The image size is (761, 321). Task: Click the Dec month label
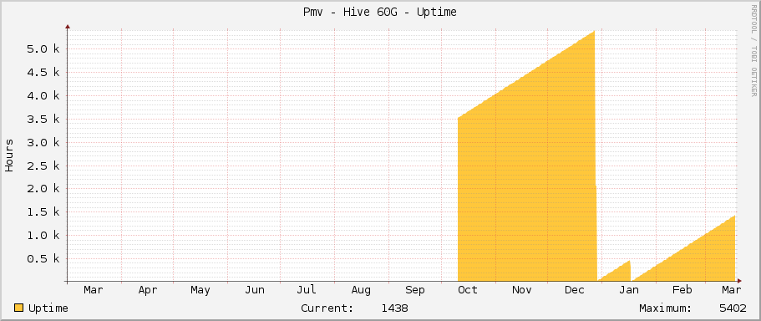pos(575,290)
